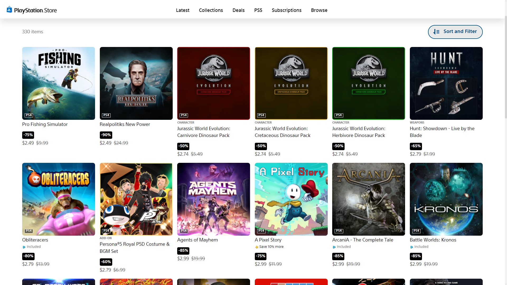Click PS4 badge on Agents of Mayhem cover
Image resolution: width=507 pixels, height=285 pixels.
tap(184, 231)
